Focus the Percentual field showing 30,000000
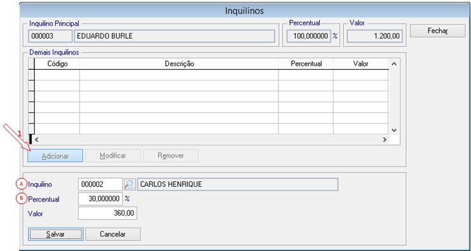 [100, 198]
